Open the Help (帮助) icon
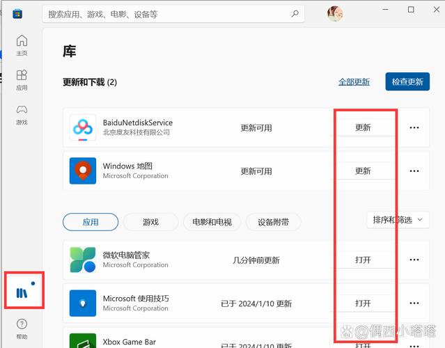 22,329
